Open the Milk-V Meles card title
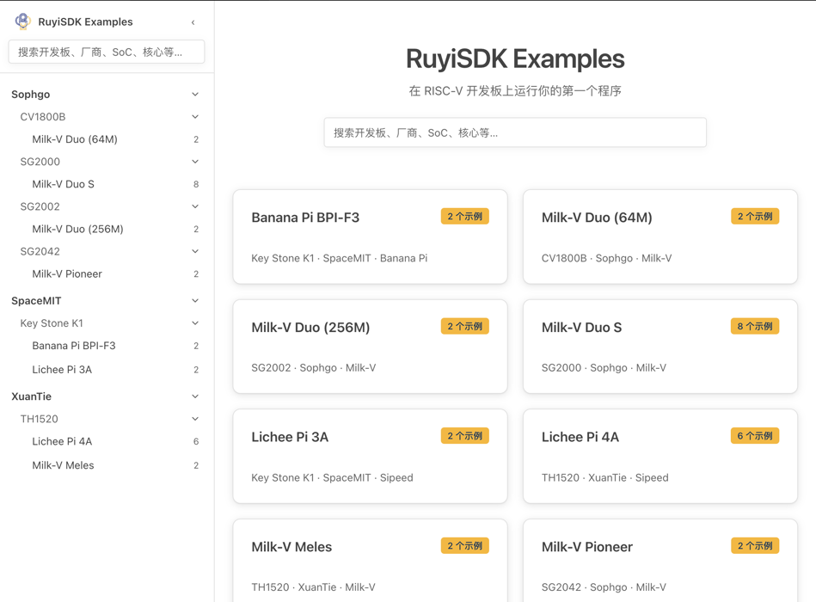Screen dimensions: 816x602 tap(291, 547)
